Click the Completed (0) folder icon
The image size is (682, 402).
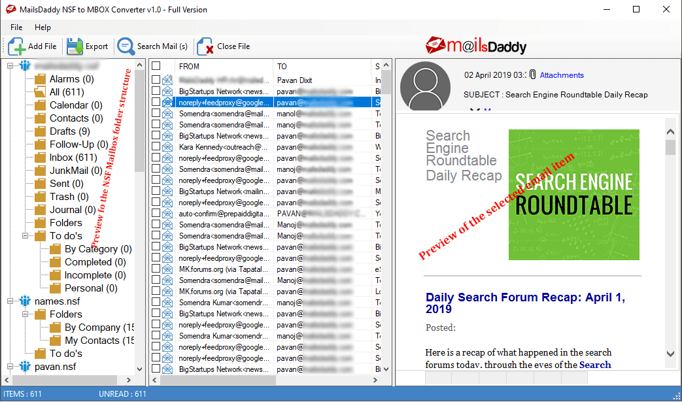(55, 262)
